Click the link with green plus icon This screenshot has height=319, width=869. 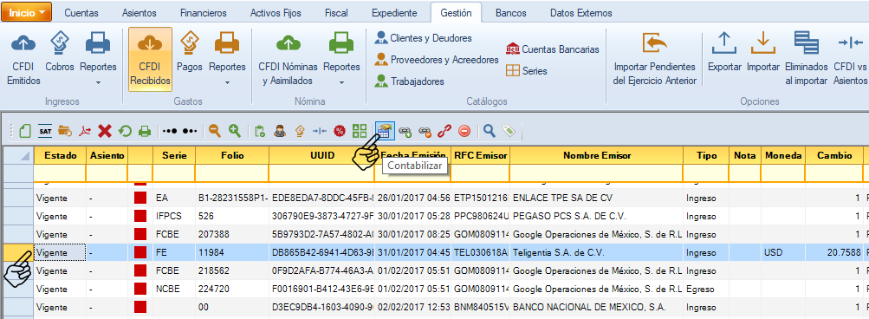(405, 131)
